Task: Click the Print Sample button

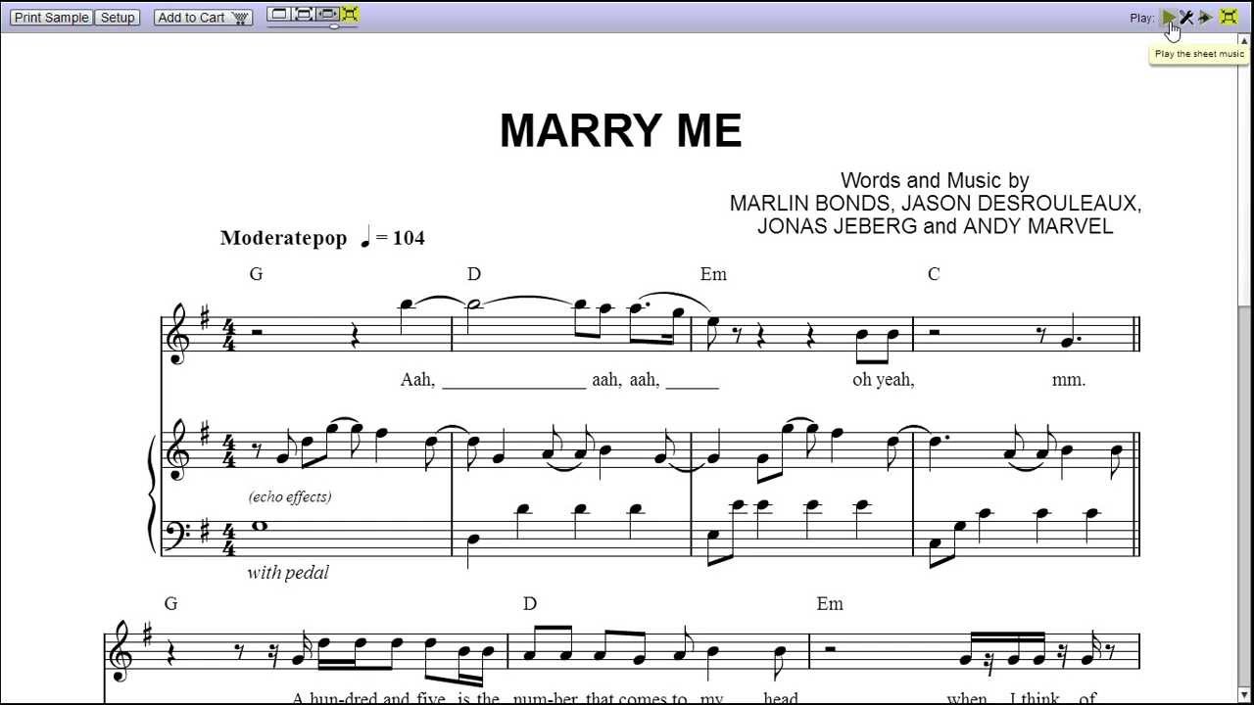Action: (x=52, y=18)
